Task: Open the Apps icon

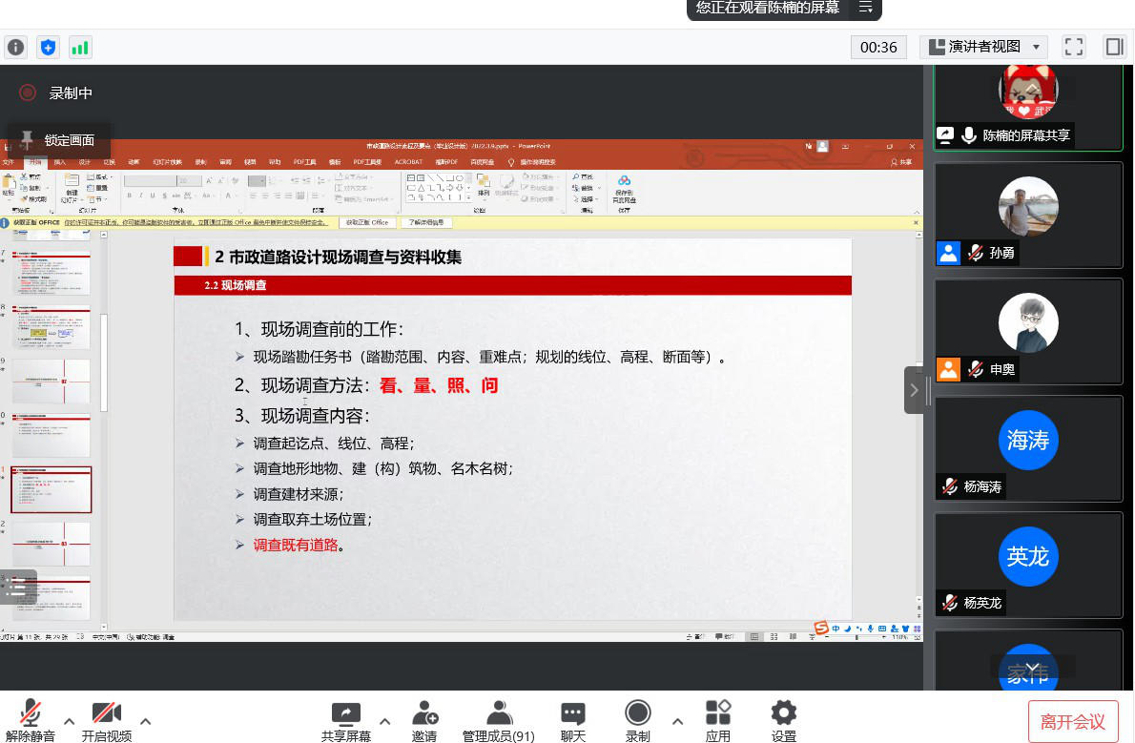Action: [717, 720]
